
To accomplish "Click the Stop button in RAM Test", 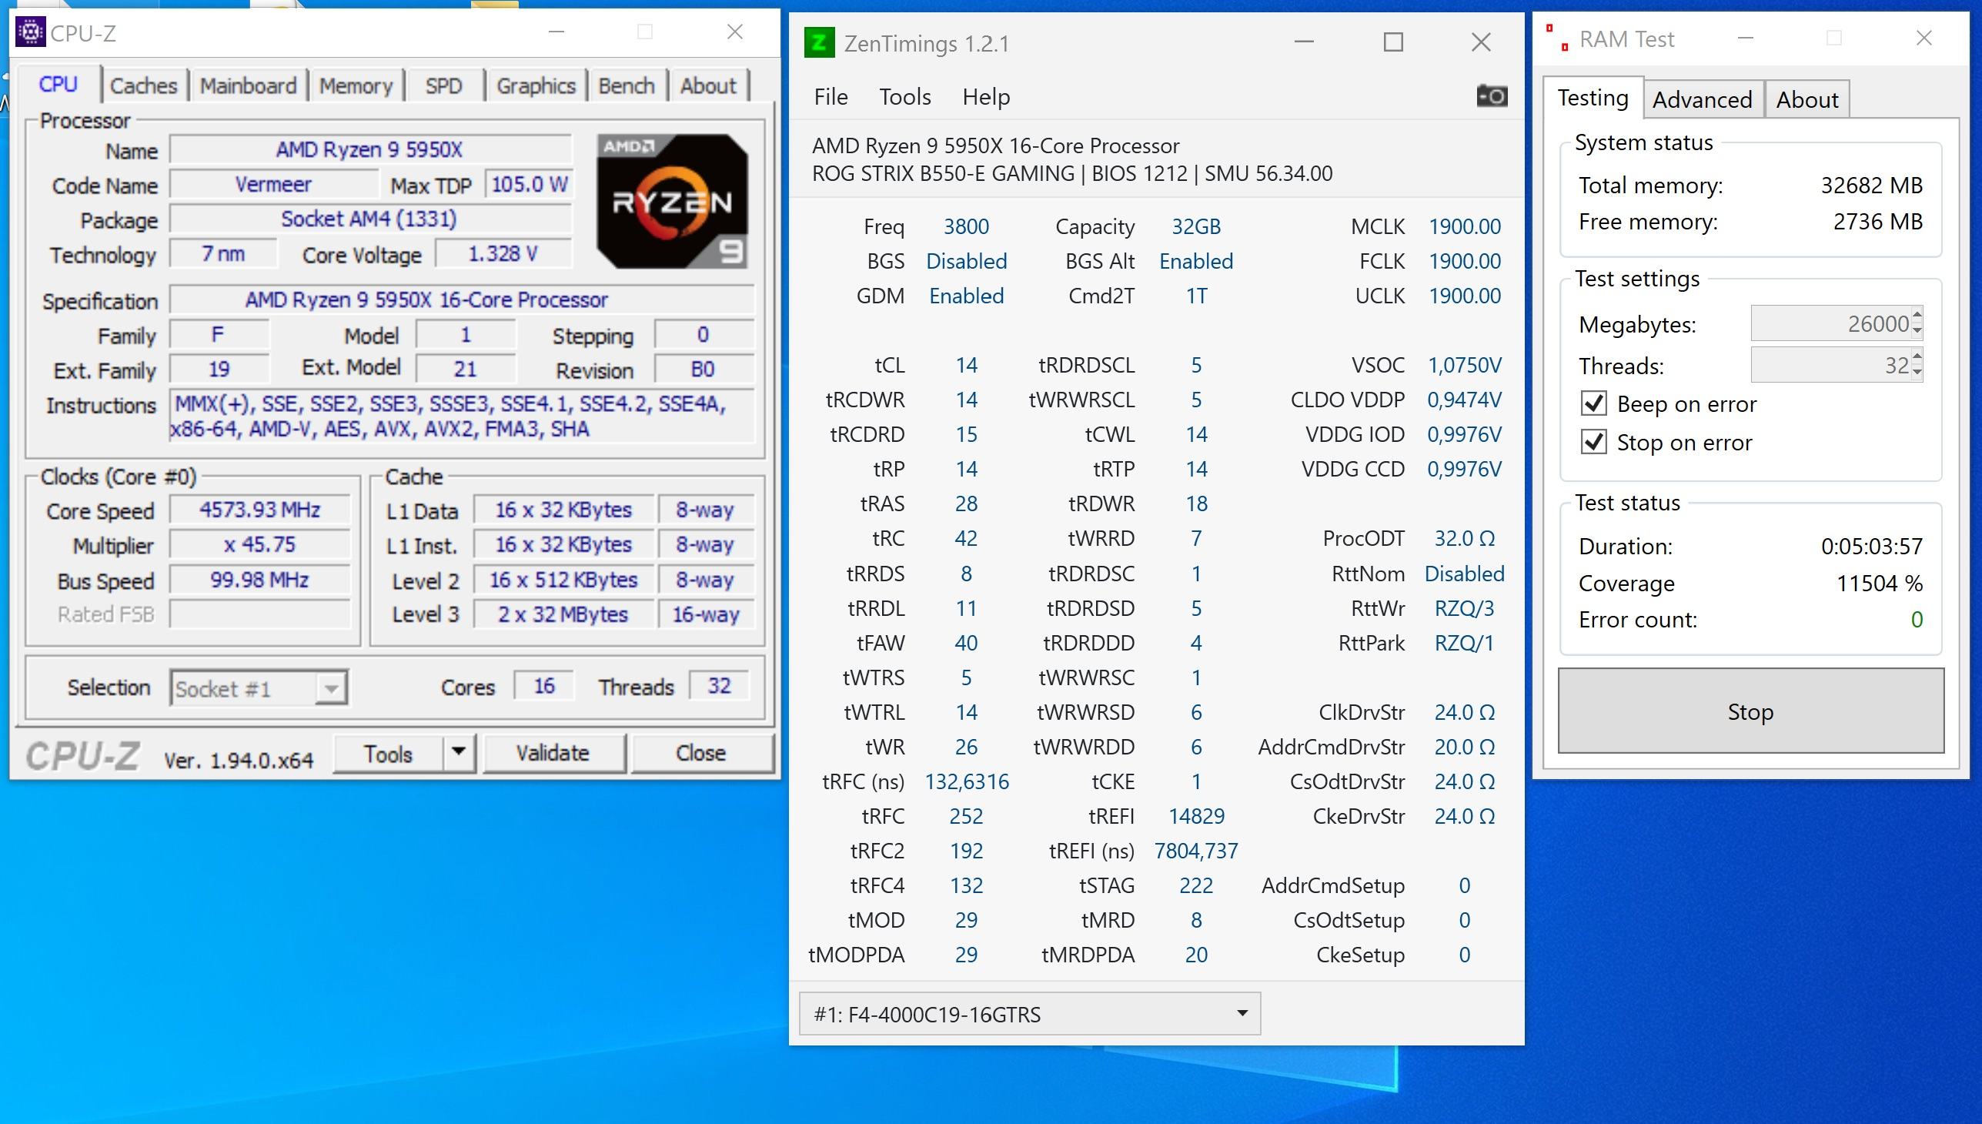I will (x=1750, y=711).
